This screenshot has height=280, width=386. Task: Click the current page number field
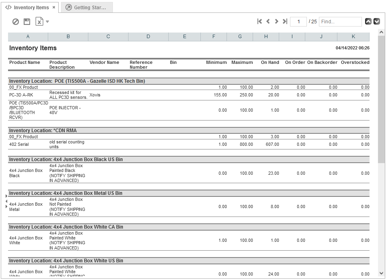pos(298,22)
